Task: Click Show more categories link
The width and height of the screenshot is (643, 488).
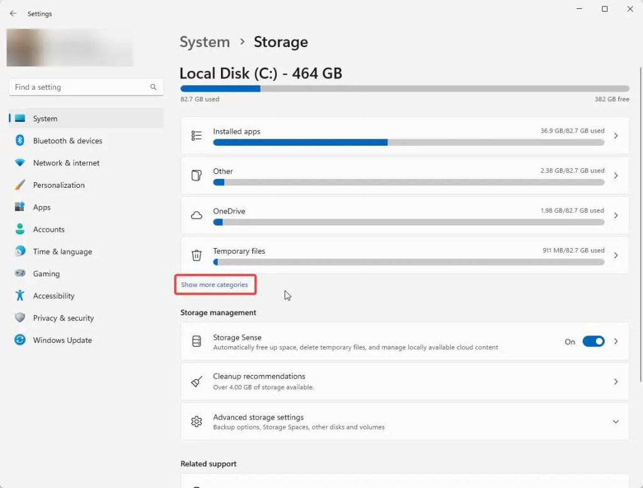Action: coord(215,284)
